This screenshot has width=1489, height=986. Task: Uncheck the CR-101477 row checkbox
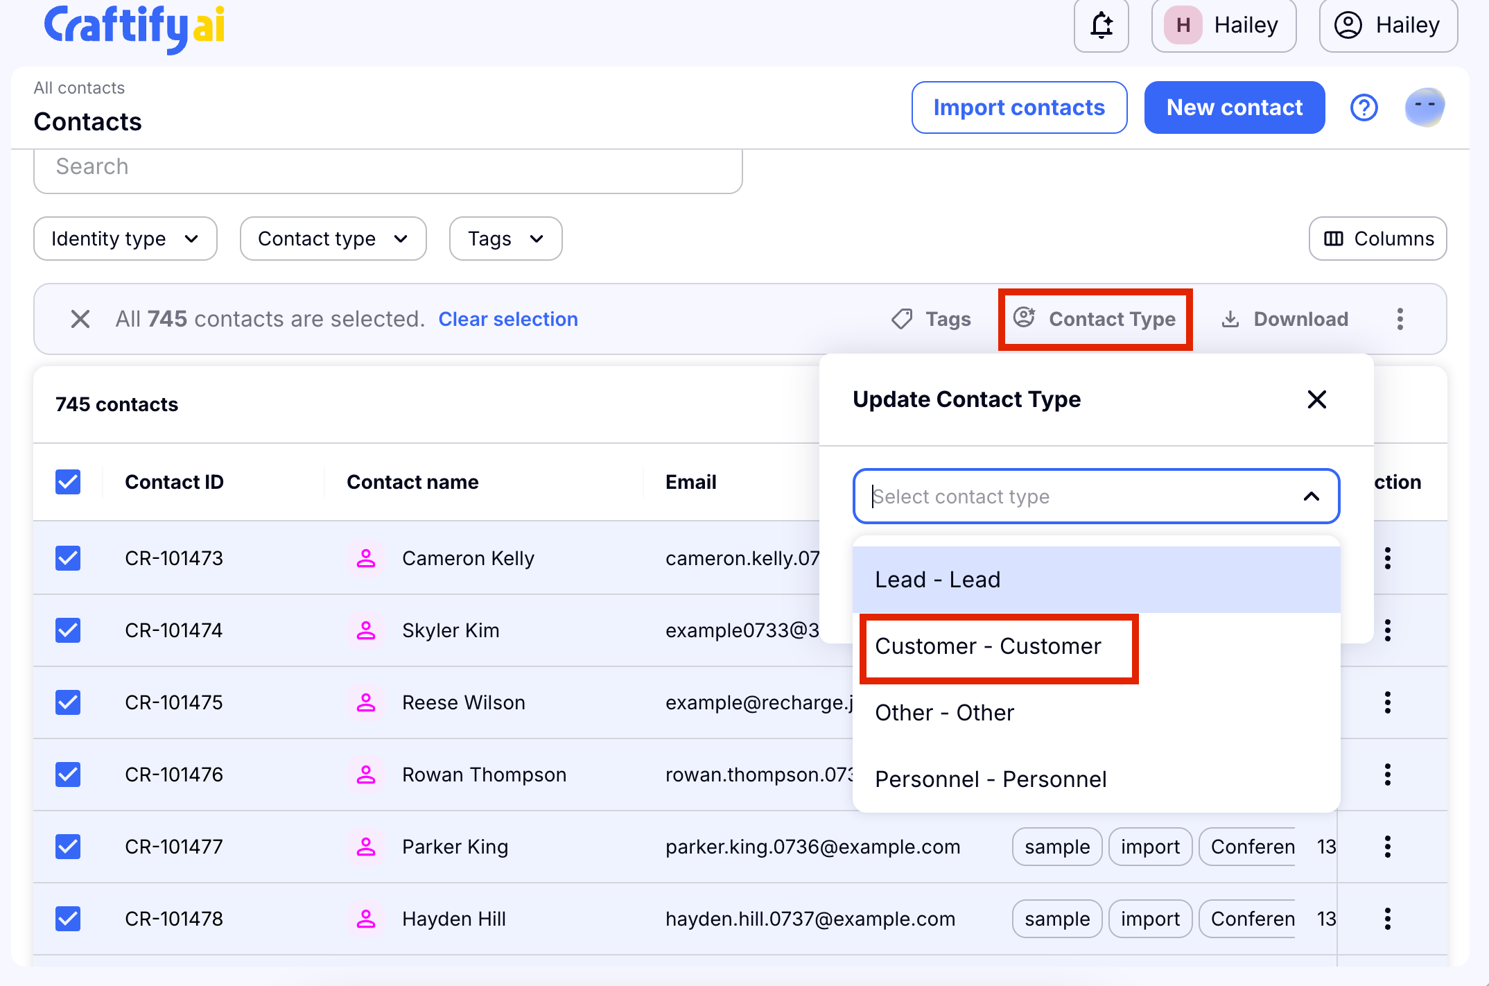click(x=68, y=847)
